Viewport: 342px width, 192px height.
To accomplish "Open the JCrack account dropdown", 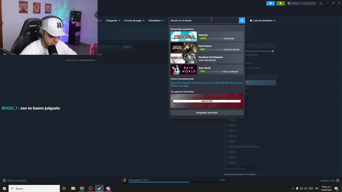I will click(296, 3).
